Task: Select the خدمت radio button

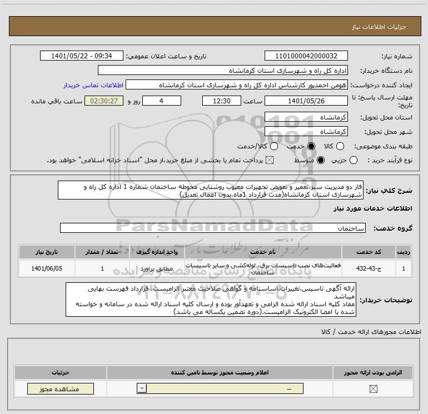Action: point(311,146)
